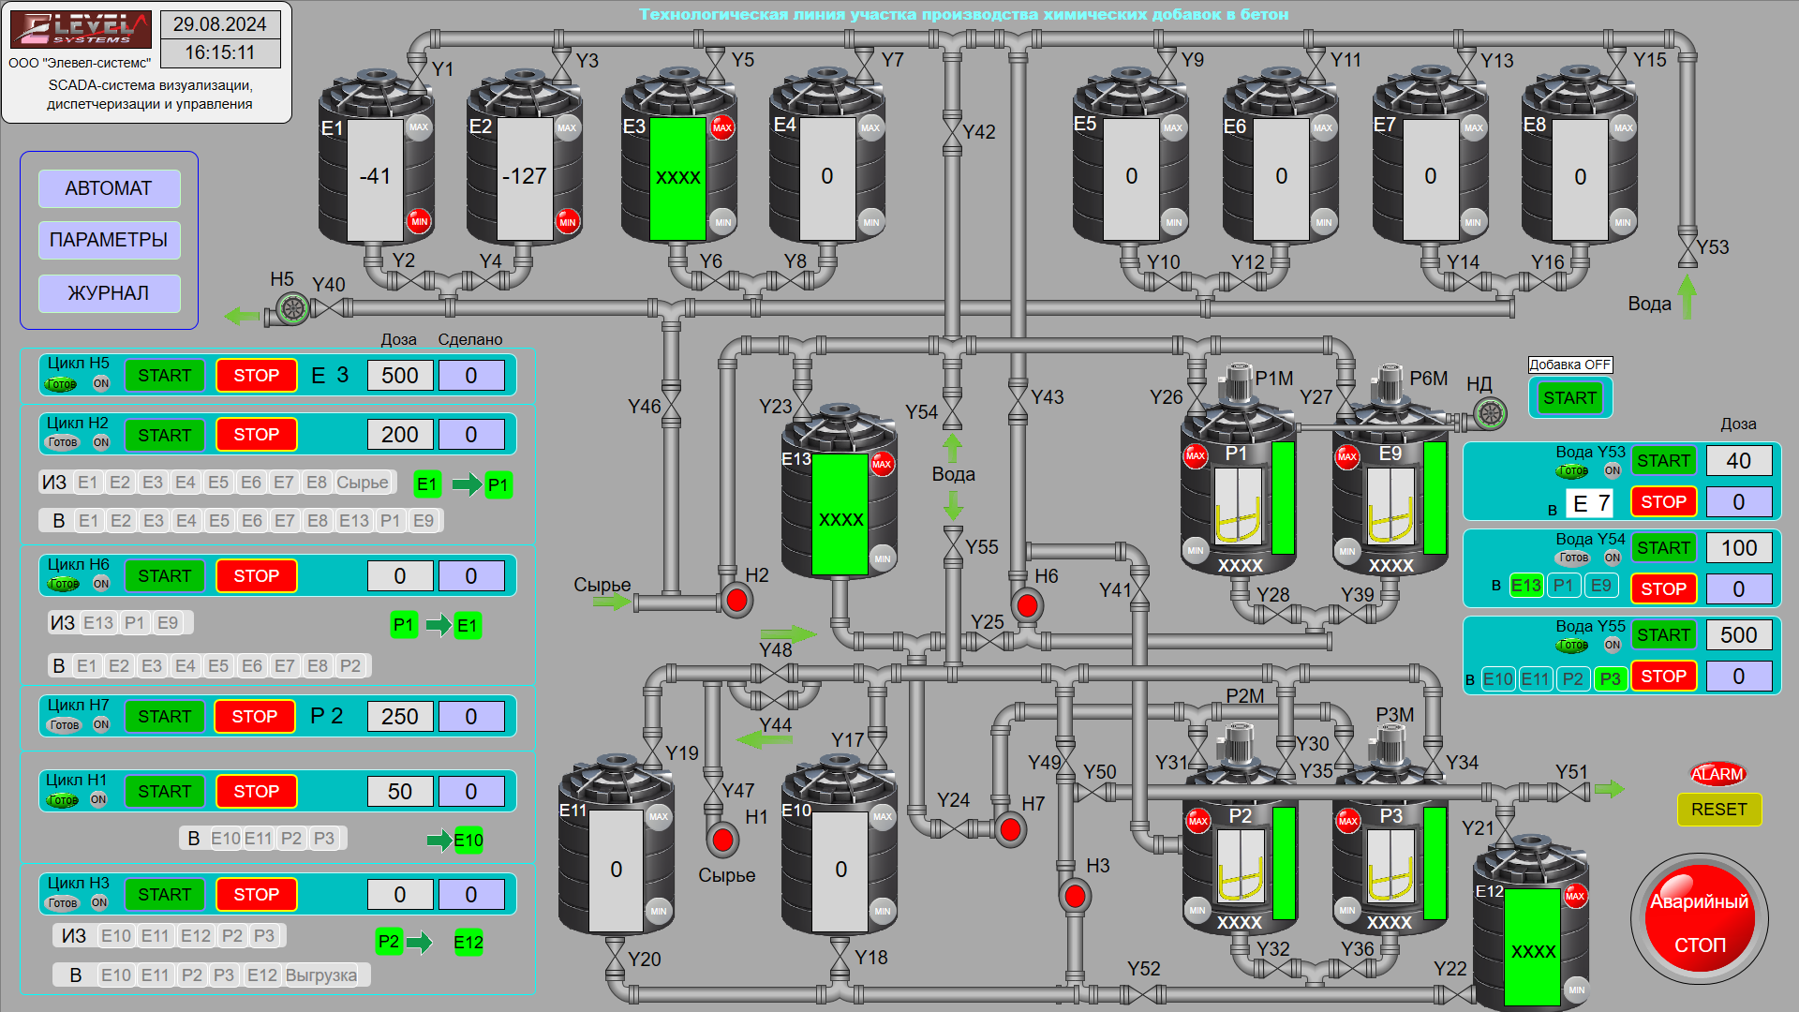Click the yellow RESET button
This screenshot has width=1799, height=1012.
click(1718, 810)
